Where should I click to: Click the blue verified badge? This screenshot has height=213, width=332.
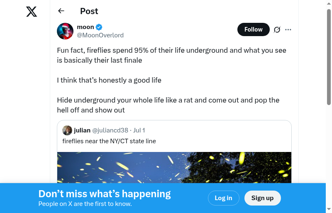pos(99,27)
